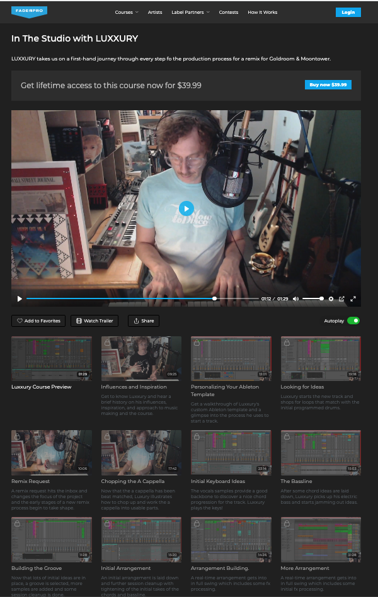Open Personalizing Your Ableton Template thumbnail
378x597 pixels.
pos(231,358)
